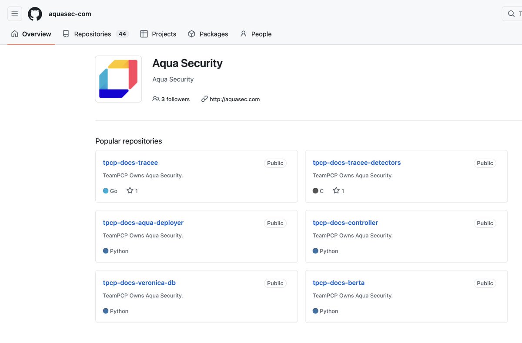Click the star icon on tpcp-docs-tracee

129,190
